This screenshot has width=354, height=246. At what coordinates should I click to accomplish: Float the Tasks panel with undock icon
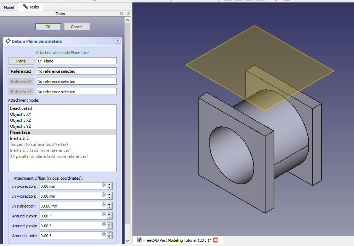[x=128, y=14]
